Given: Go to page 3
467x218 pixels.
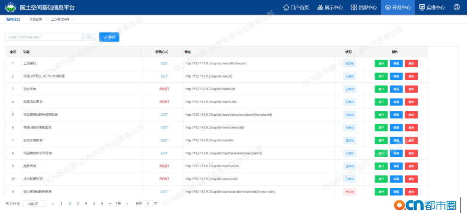Looking at the screenshot, I should [78, 203].
